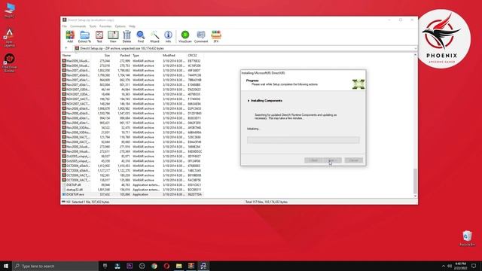Open Google Chrome from the taskbar
Viewport: 482px width, 271px height.
click(x=154, y=266)
